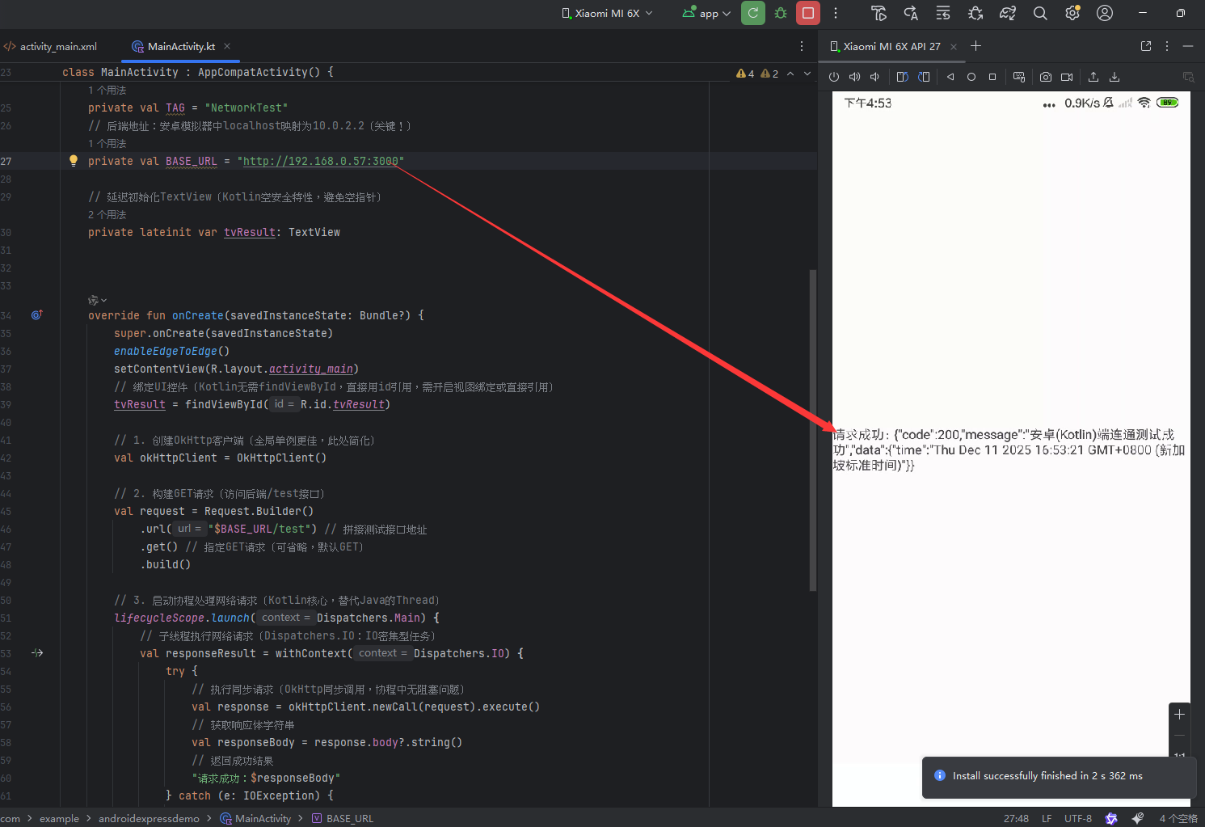Open device panel in new window icon
This screenshot has height=827, width=1205.
[1146, 46]
